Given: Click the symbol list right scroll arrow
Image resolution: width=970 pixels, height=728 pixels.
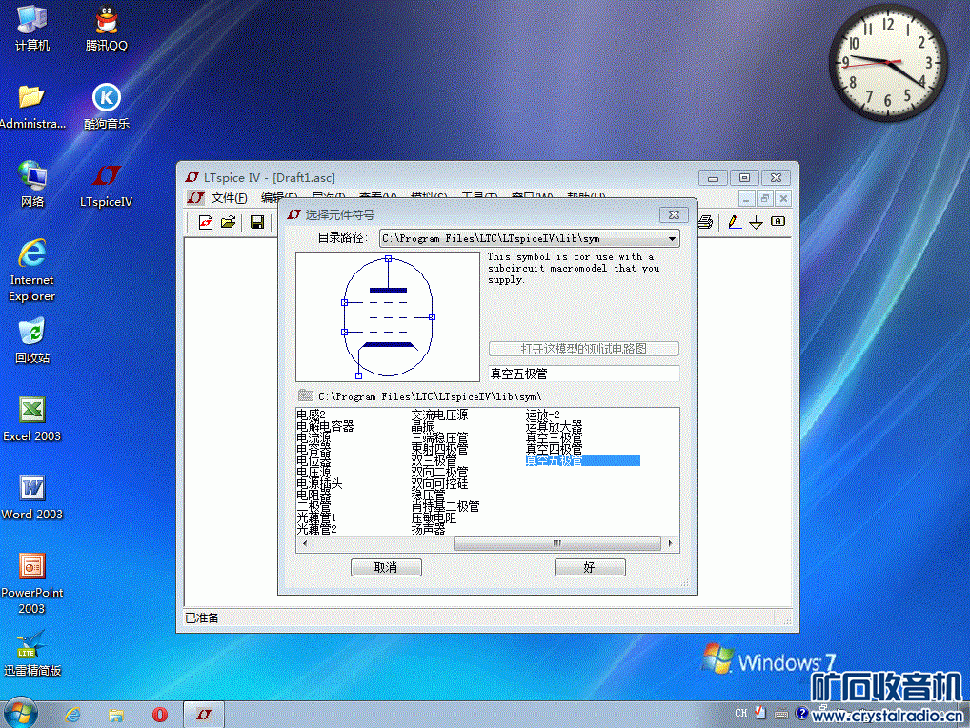Looking at the screenshot, I should click(x=671, y=544).
